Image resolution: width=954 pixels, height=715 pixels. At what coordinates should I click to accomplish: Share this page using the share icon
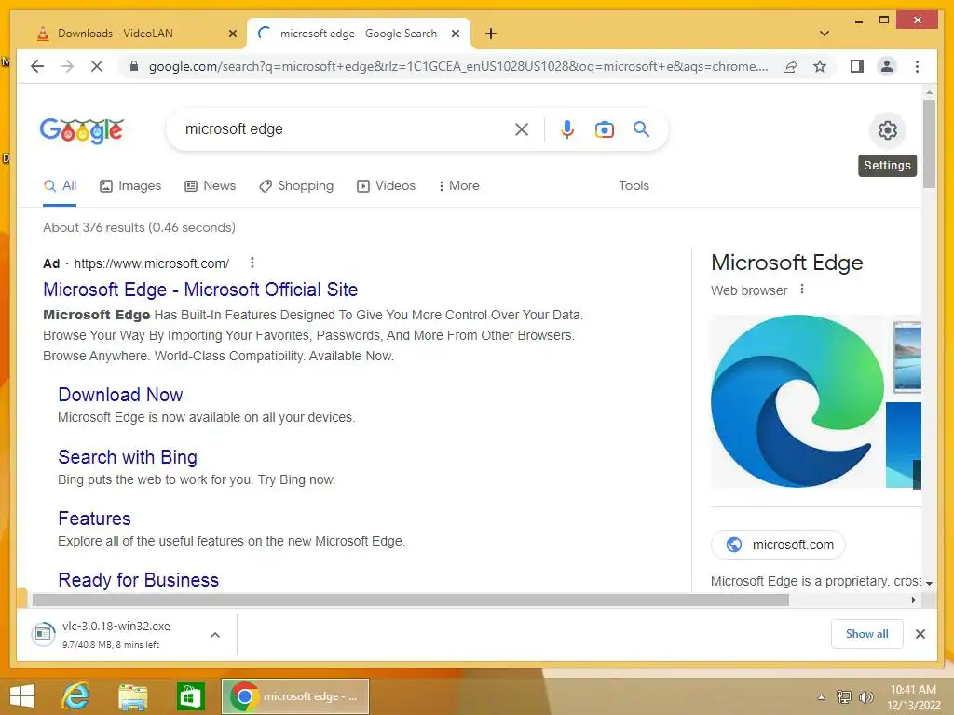pyautogui.click(x=790, y=66)
